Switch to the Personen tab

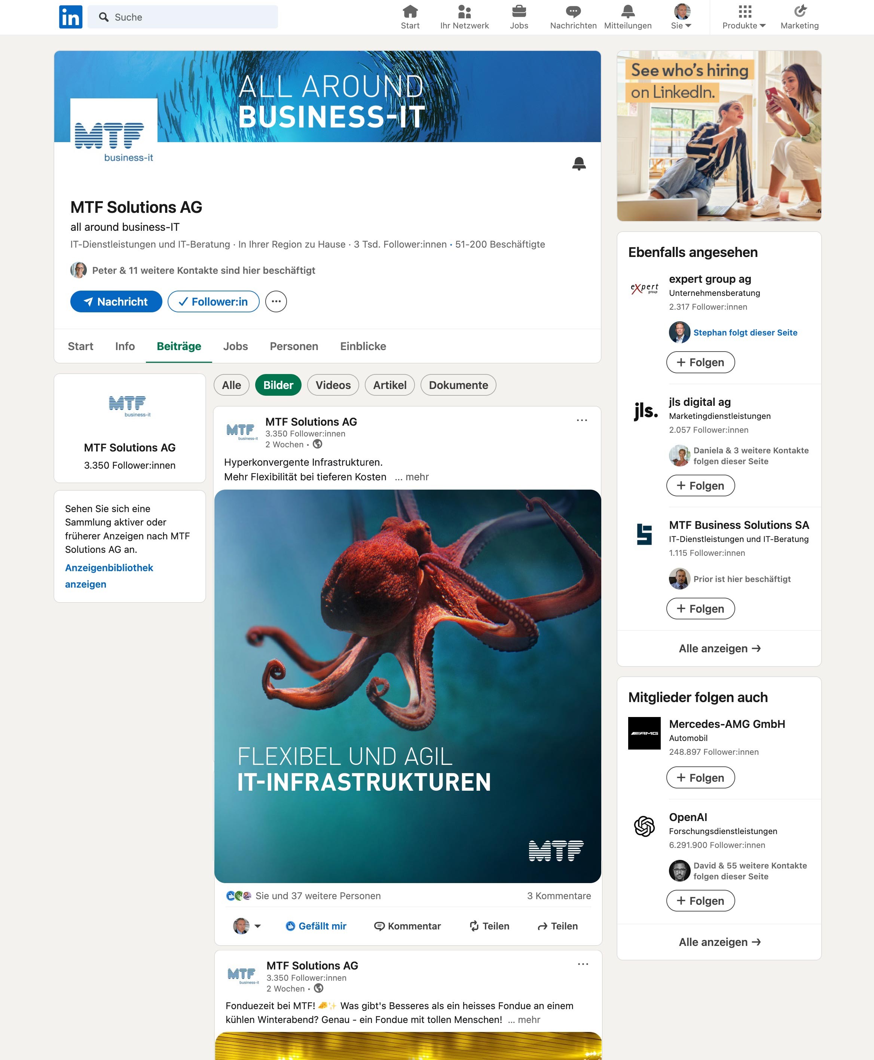[x=294, y=346]
